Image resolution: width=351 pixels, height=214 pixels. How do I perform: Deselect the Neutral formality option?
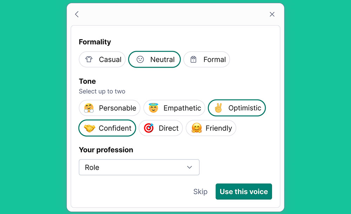point(154,59)
